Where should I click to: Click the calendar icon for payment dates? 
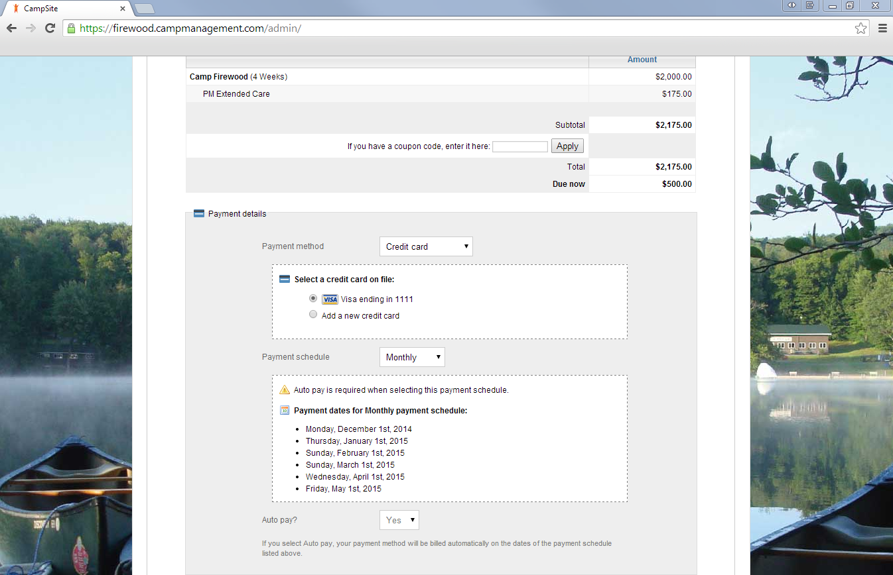tap(285, 410)
